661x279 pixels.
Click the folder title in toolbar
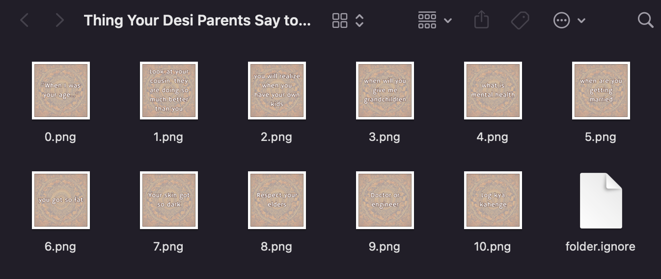197,21
